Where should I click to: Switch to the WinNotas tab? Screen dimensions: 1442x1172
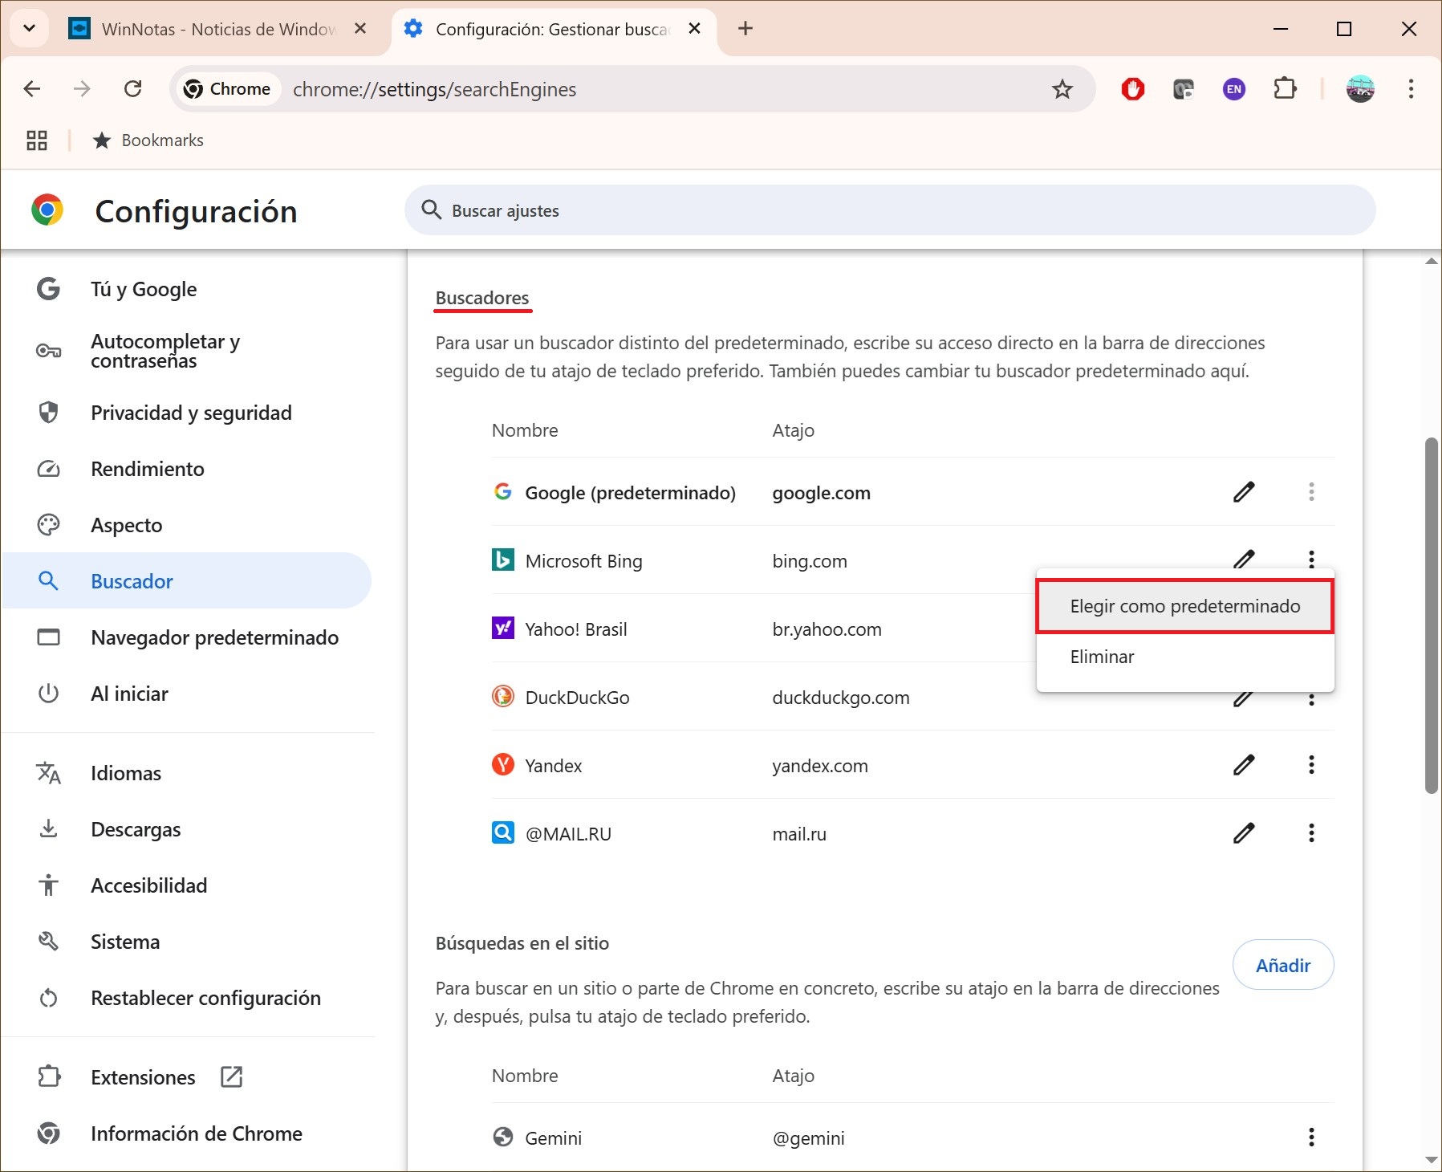pyautogui.click(x=217, y=29)
